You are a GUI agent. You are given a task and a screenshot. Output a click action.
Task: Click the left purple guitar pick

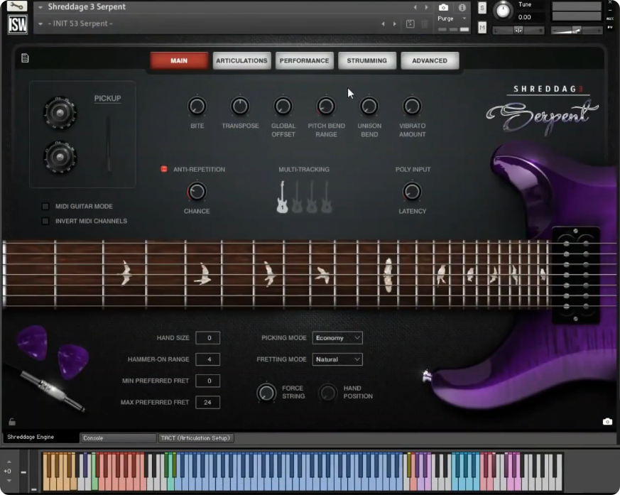click(x=33, y=342)
